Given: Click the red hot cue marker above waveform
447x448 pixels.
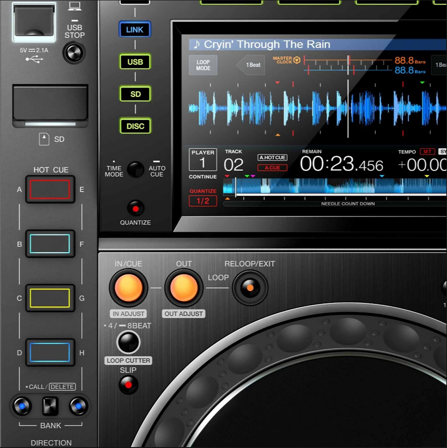Looking at the screenshot, I should pyautogui.click(x=277, y=83).
